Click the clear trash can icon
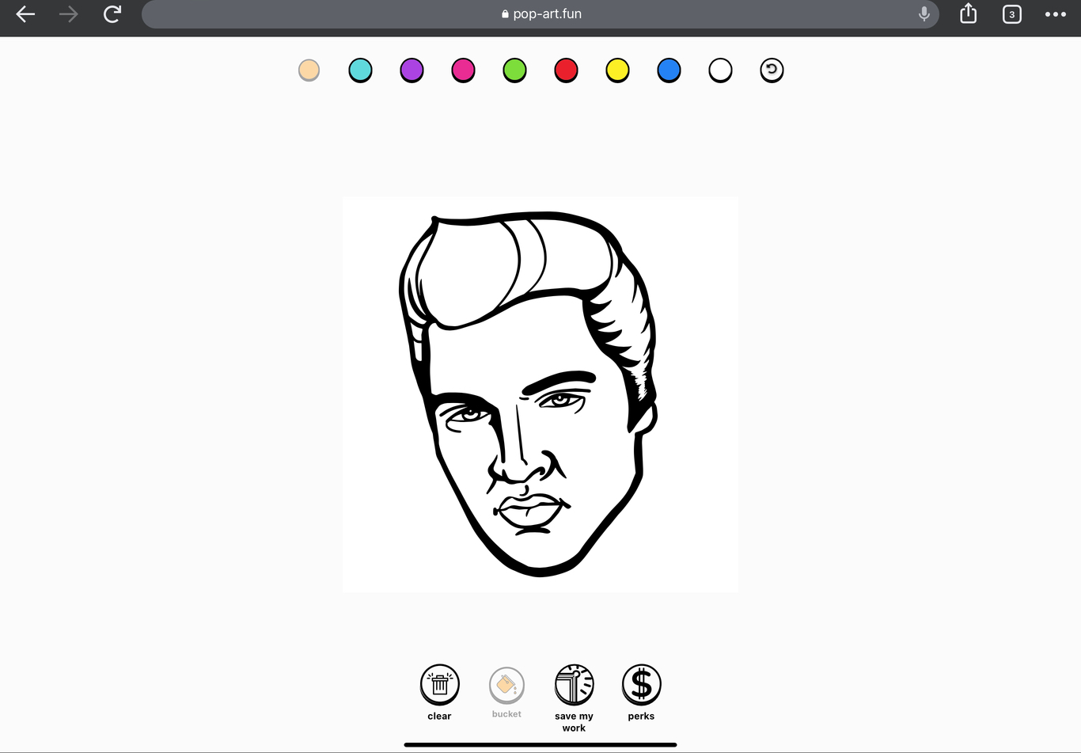This screenshot has height=753, width=1081. (439, 684)
